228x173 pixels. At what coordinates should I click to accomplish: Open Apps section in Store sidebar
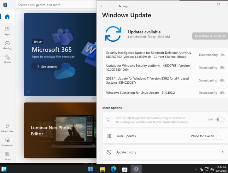point(7,31)
